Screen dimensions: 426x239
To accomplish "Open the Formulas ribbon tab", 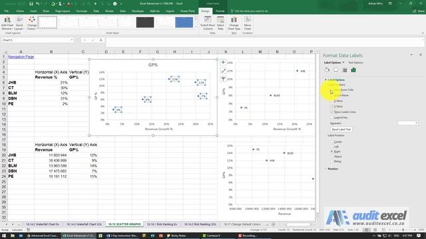I will [x=81, y=11].
